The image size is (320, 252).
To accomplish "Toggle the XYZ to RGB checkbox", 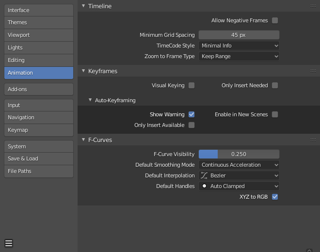I will (275, 197).
